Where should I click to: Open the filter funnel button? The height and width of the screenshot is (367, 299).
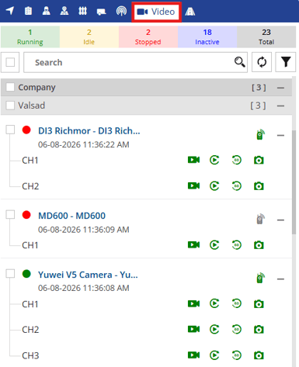tap(286, 62)
